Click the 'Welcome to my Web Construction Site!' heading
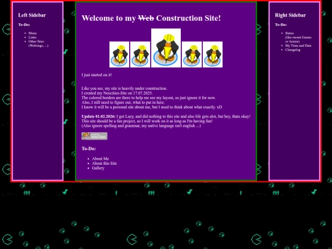332x249 pixels. [151, 18]
